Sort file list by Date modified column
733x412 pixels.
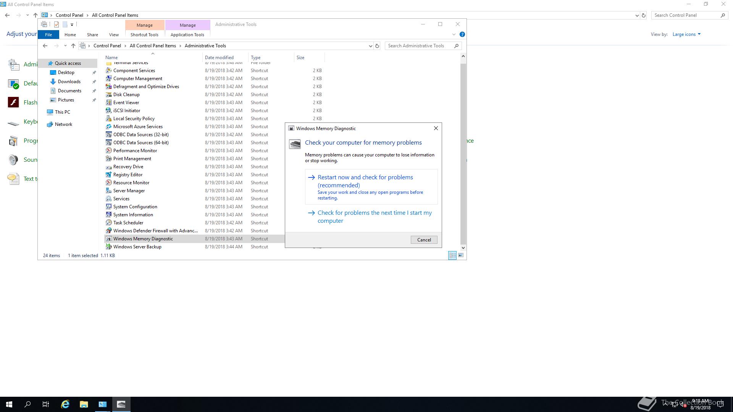225,58
